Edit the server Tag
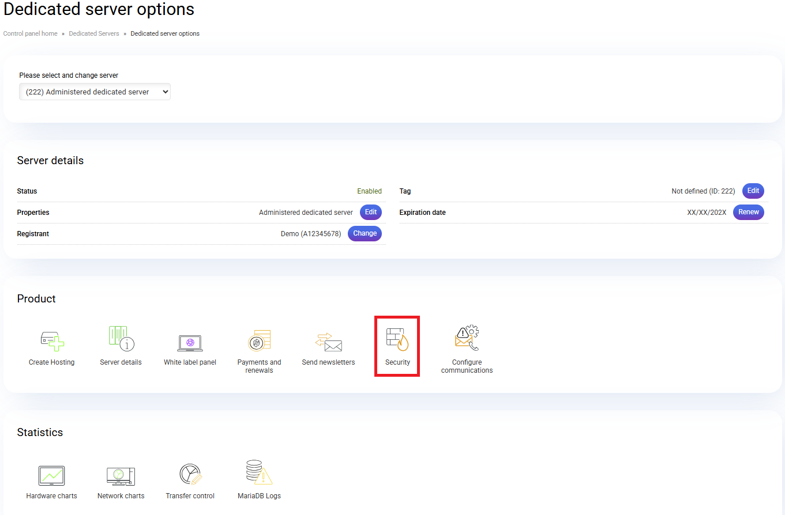 coord(753,191)
